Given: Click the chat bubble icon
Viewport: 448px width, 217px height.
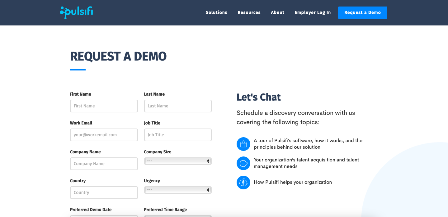Looking at the screenshot, I should [243, 163].
